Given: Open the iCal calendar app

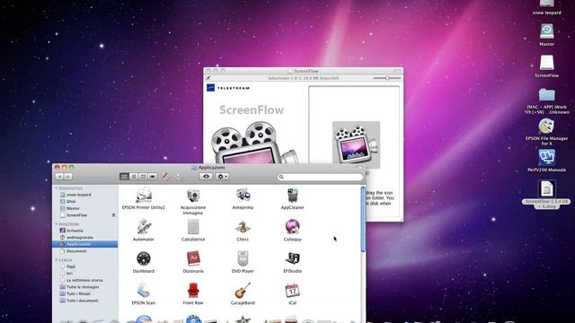Looking at the screenshot, I should point(292,291).
